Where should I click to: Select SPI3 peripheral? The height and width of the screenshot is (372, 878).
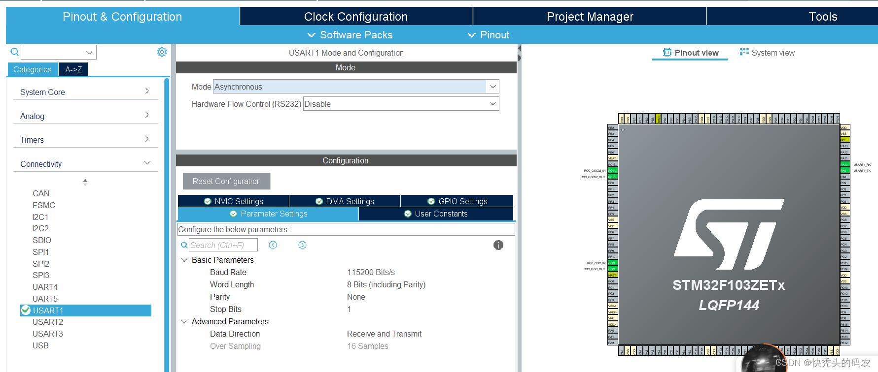(x=41, y=275)
